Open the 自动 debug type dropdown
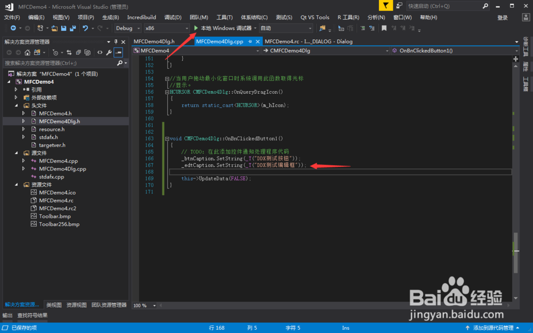The image size is (533, 333). (x=286, y=28)
